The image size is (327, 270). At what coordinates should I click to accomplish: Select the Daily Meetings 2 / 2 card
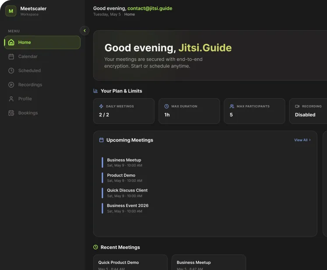click(124, 111)
